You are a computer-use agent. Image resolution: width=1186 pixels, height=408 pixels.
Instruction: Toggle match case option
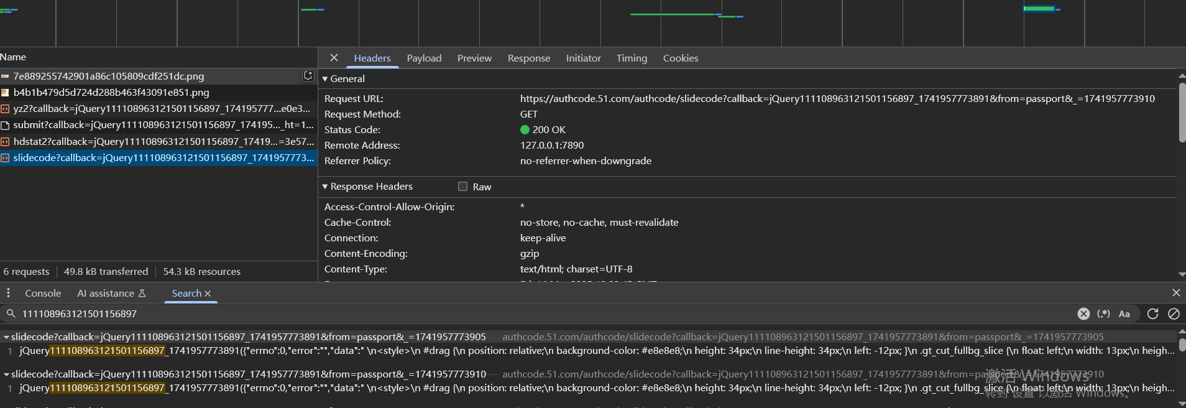[1124, 314]
